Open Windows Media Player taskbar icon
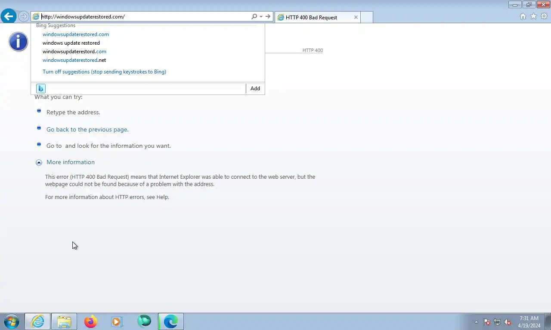The width and height of the screenshot is (551, 330). tap(117, 321)
